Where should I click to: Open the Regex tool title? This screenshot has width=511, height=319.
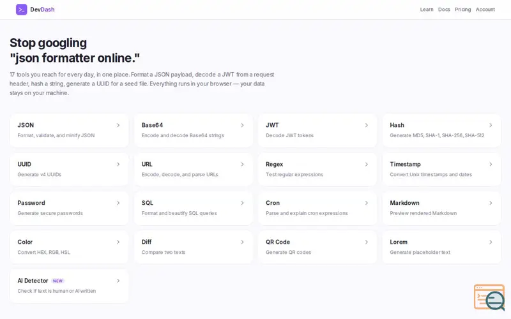[275, 164]
